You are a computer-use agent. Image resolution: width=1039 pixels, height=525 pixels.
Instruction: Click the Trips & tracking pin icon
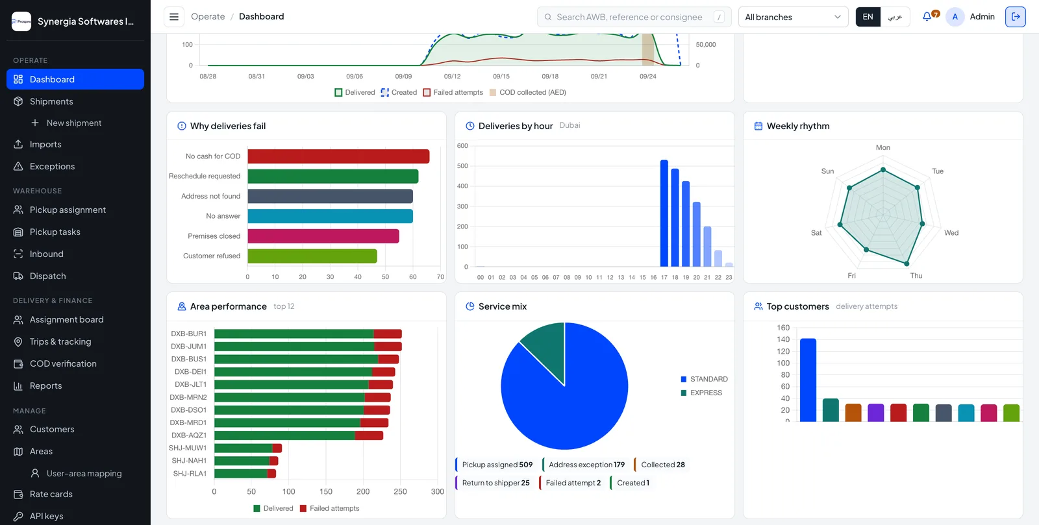click(18, 341)
